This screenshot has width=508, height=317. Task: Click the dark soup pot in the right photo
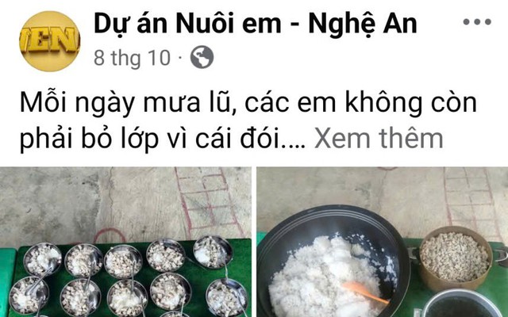(x=462, y=304)
